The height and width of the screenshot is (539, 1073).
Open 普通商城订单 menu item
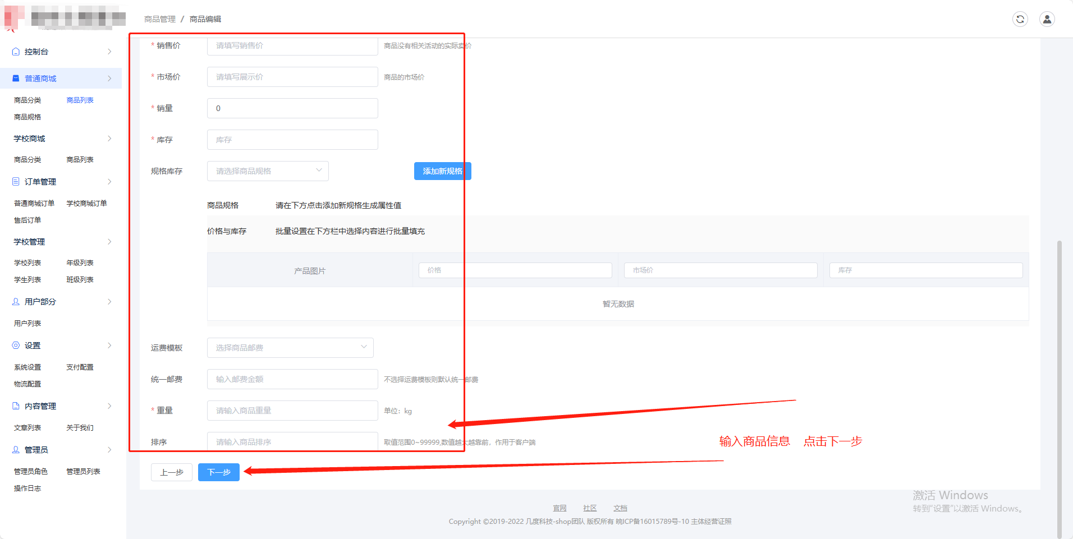point(34,204)
